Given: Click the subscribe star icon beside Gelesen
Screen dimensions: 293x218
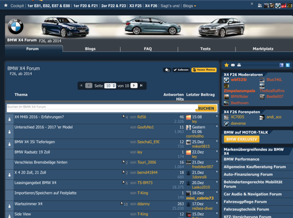Looking at the screenshot, I should point(167,70).
